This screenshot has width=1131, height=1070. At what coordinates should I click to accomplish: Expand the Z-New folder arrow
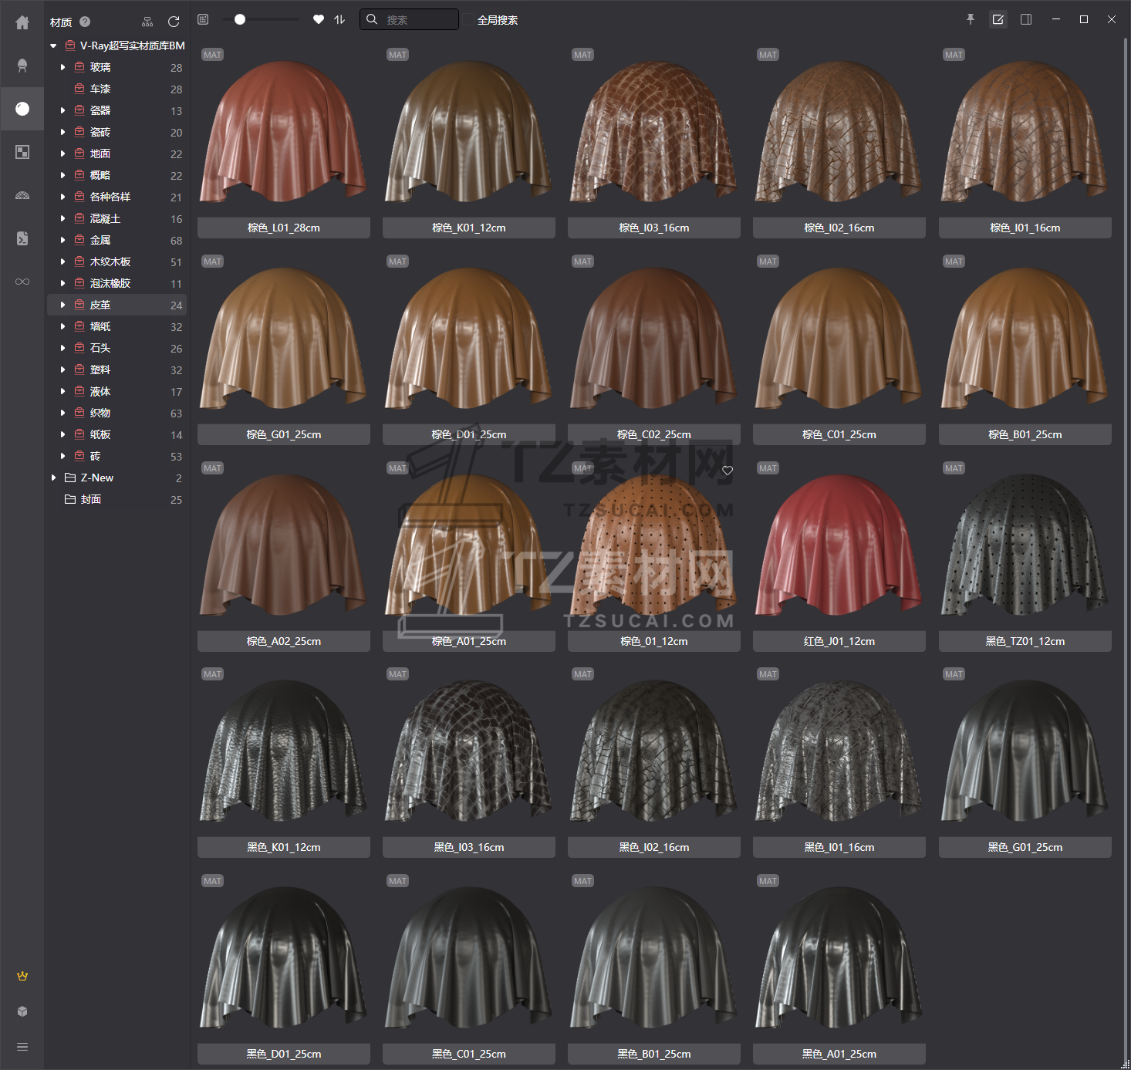click(53, 478)
